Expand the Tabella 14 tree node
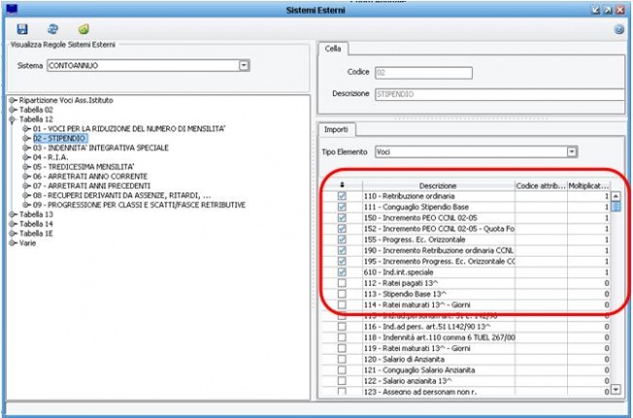633x418 pixels. (x=13, y=224)
